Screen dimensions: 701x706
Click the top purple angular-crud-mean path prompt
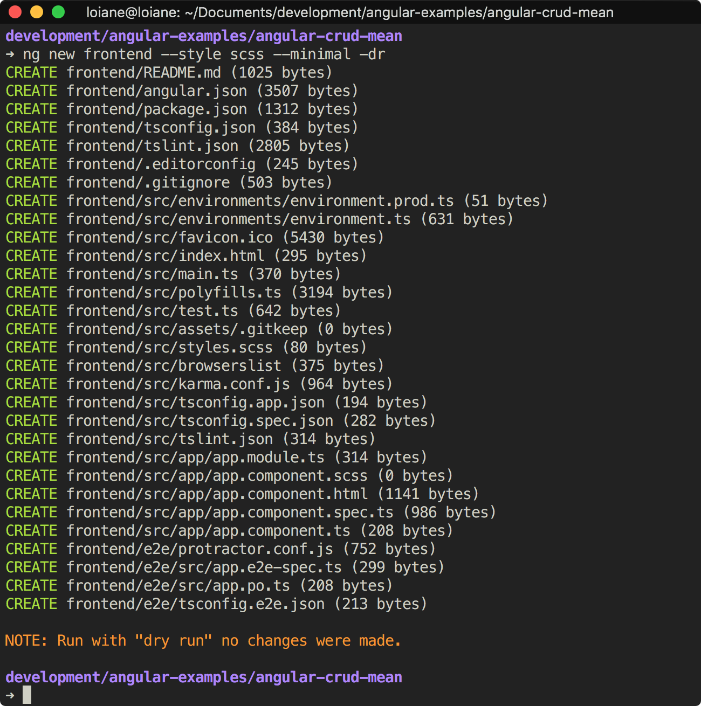tap(204, 36)
